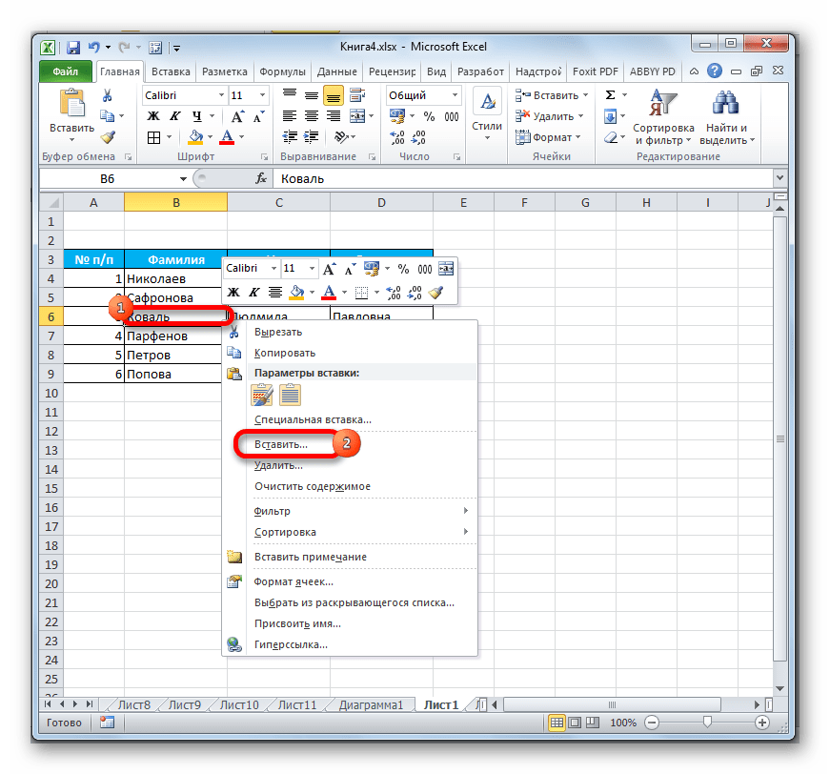Select the Format Painter brush in ribbon

coord(108,136)
